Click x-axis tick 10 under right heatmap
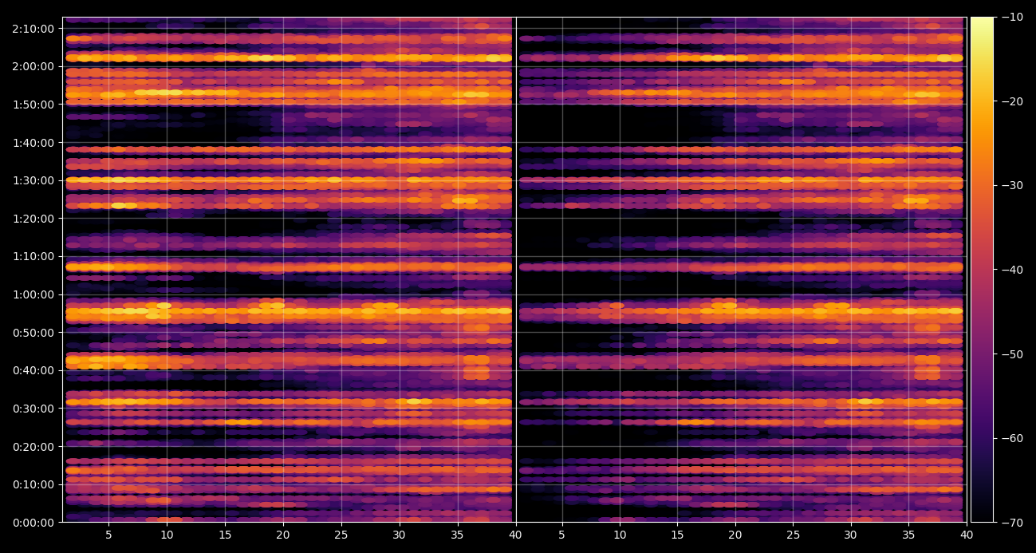The height and width of the screenshot is (553, 1036). [x=619, y=535]
